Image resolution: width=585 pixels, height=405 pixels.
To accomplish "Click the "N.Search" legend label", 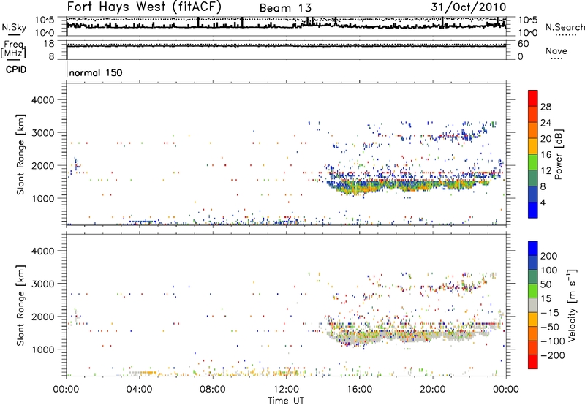I will coord(565,27).
